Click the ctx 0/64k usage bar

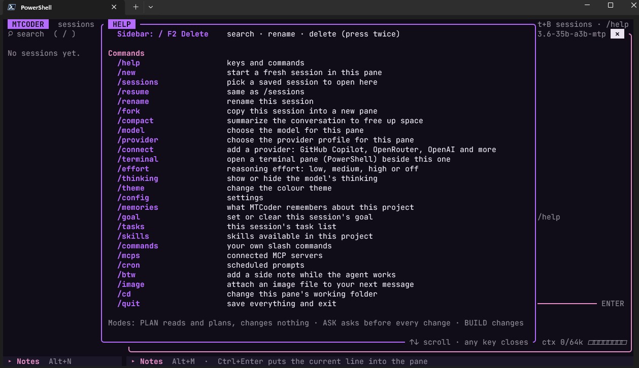[x=584, y=342]
